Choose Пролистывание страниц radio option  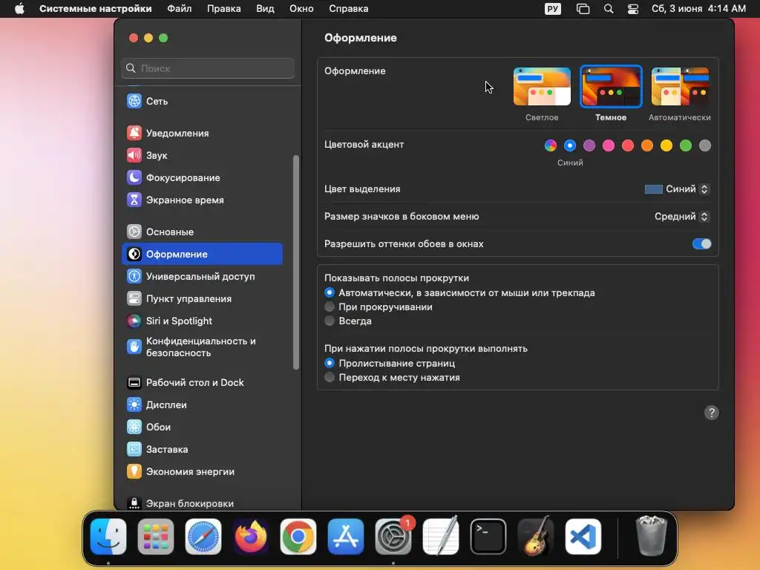330,362
